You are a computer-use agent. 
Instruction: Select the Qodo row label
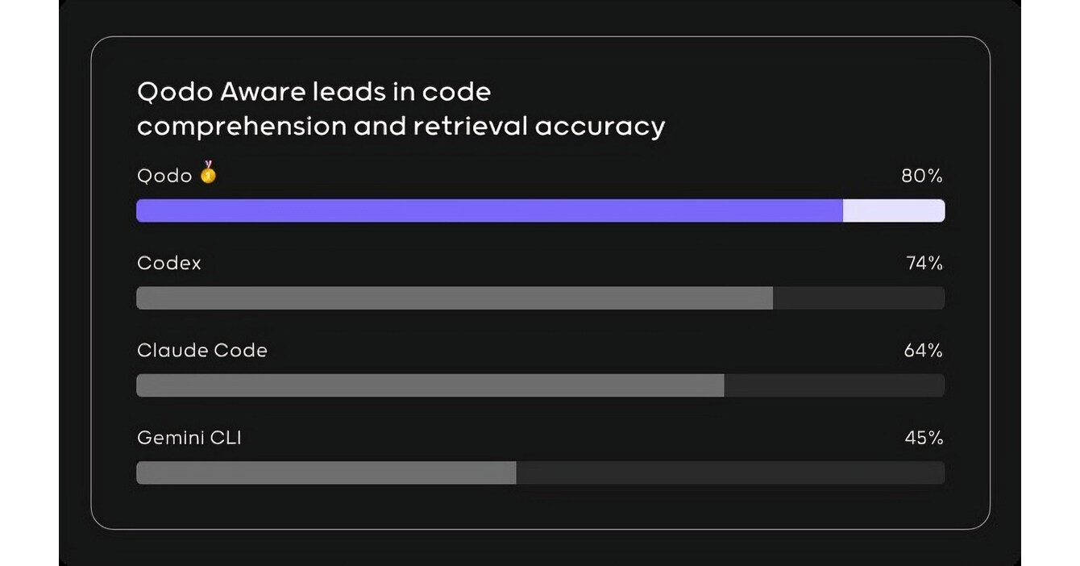click(x=164, y=176)
